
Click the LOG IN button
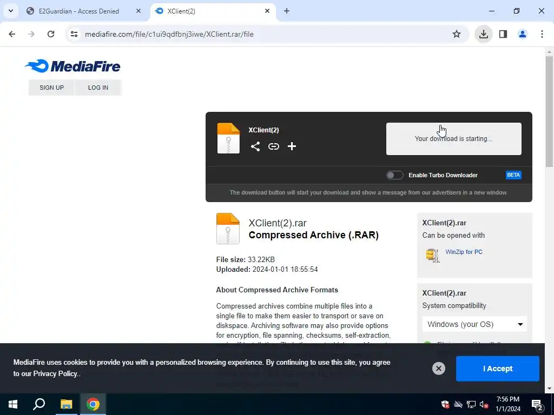pos(98,88)
